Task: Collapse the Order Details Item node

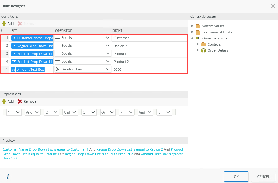Action: pyautogui.click(x=192, y=38)
